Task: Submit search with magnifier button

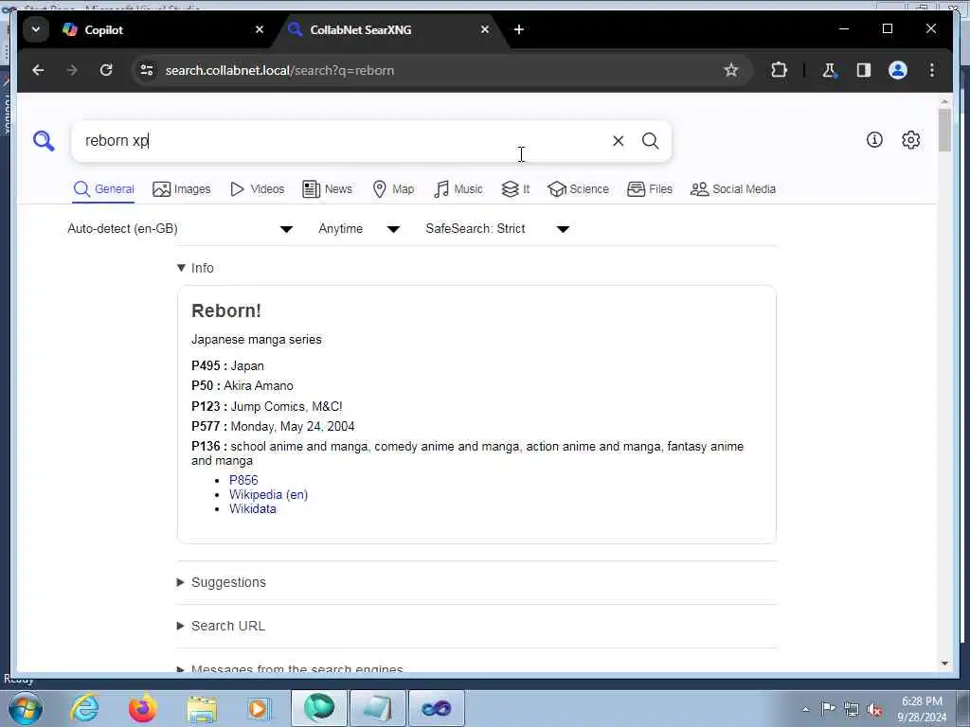Action: tap(650, 141)
